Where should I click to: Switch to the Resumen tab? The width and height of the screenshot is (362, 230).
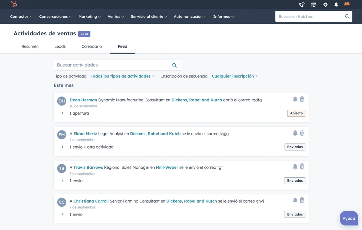(30, 46)
